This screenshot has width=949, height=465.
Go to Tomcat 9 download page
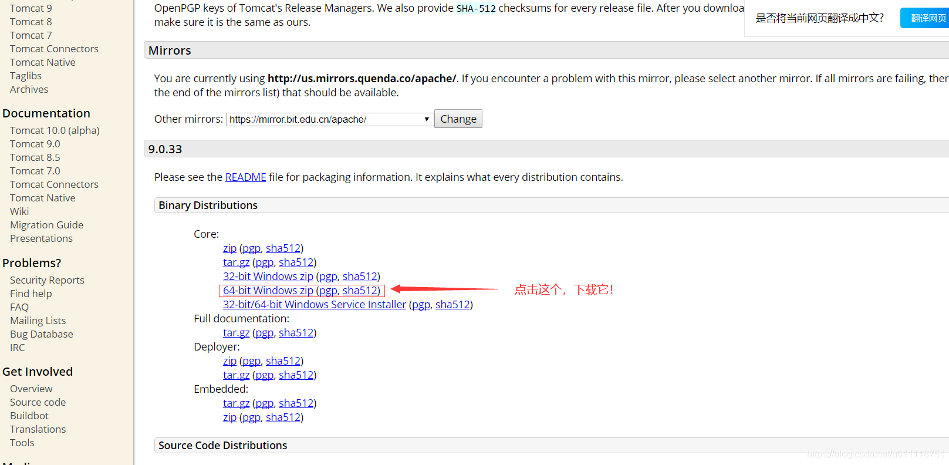pos(31,8)
